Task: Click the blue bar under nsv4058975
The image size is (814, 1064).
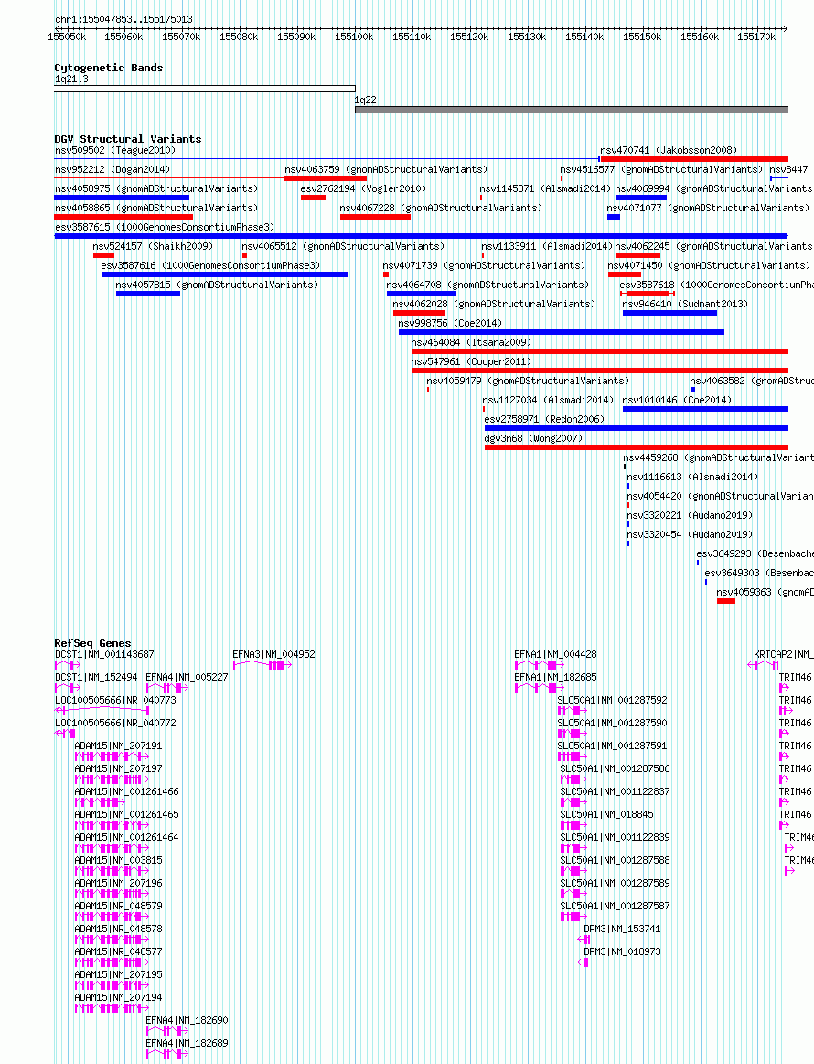Action: coord(122,198)
